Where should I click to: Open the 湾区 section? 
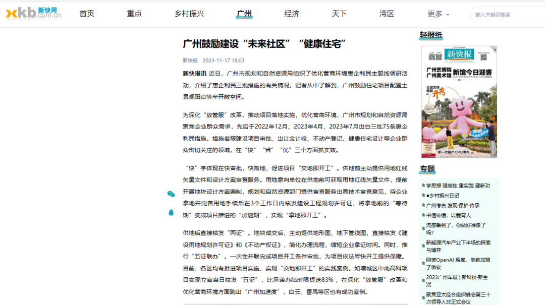(387, 14)
